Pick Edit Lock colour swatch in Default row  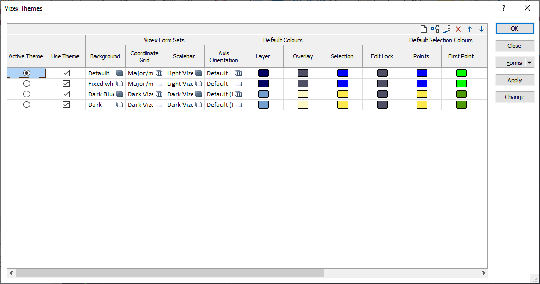pyautogui.click(x=382, y=73)
